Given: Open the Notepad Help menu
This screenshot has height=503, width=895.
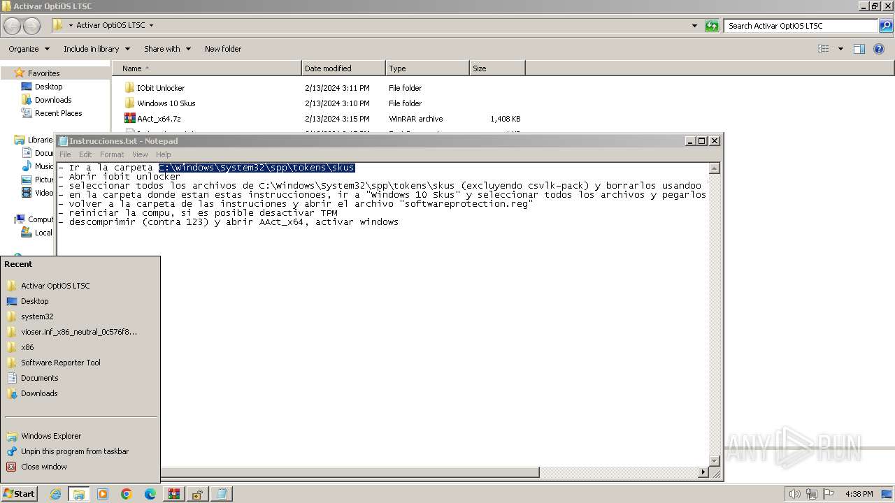Looking at the screenshot, I should [163, 154].
